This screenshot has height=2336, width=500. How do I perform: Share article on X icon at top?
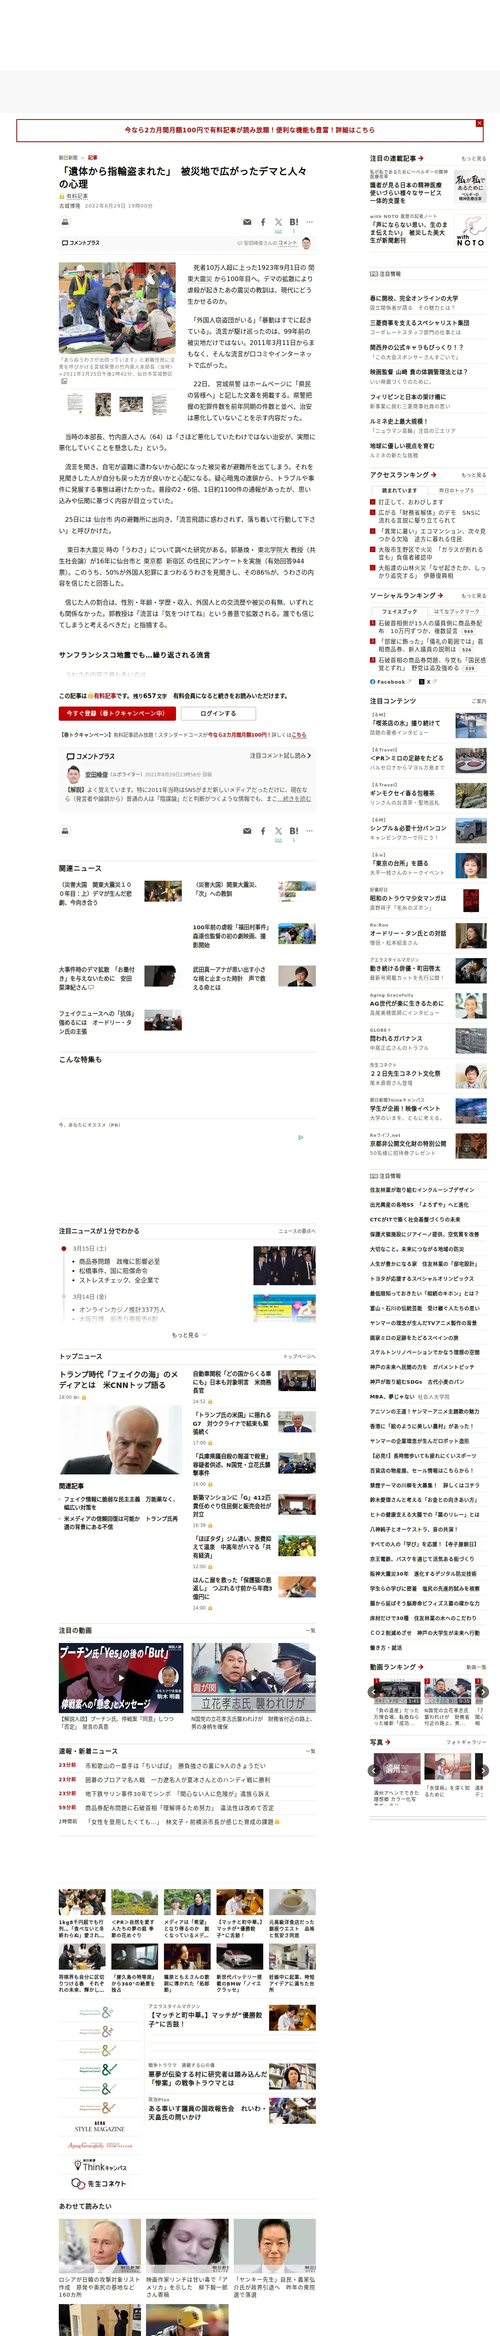coord(278,222)
